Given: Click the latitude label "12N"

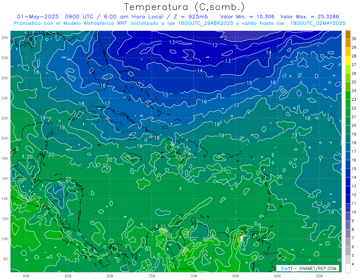Looking at the screenshot, I should 5,219.
